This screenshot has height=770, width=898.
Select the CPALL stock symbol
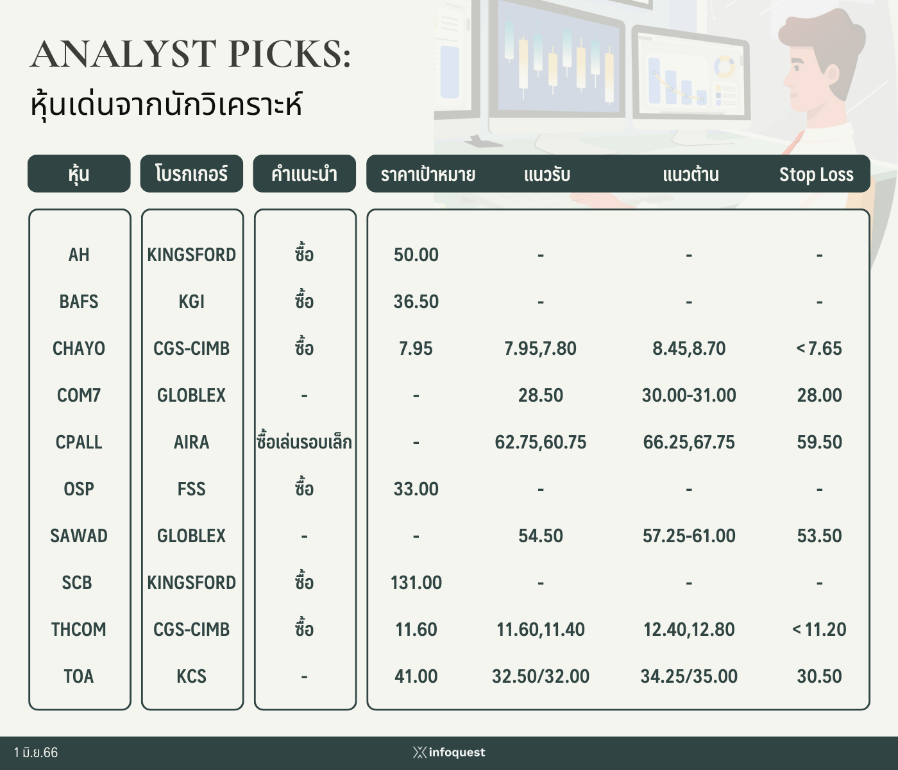coord(79,442)
